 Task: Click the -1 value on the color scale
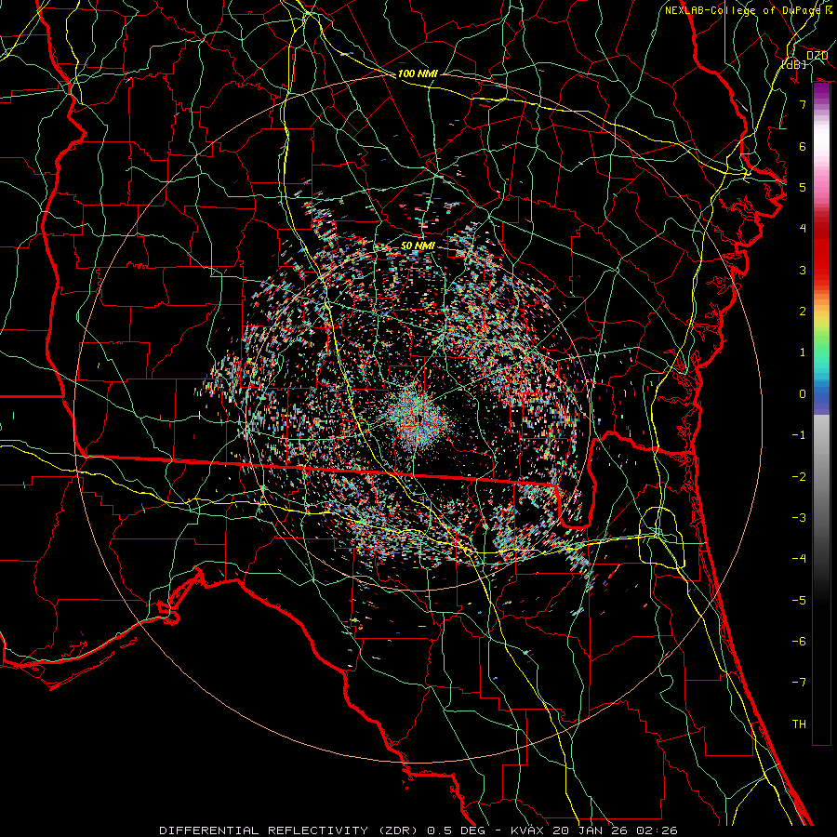tap(799, 435)
